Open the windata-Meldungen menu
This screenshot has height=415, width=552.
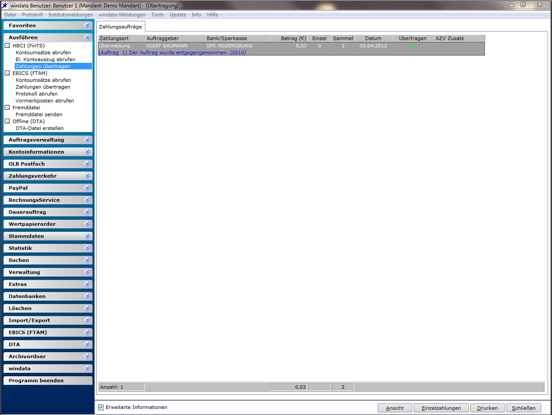point(122,15)
